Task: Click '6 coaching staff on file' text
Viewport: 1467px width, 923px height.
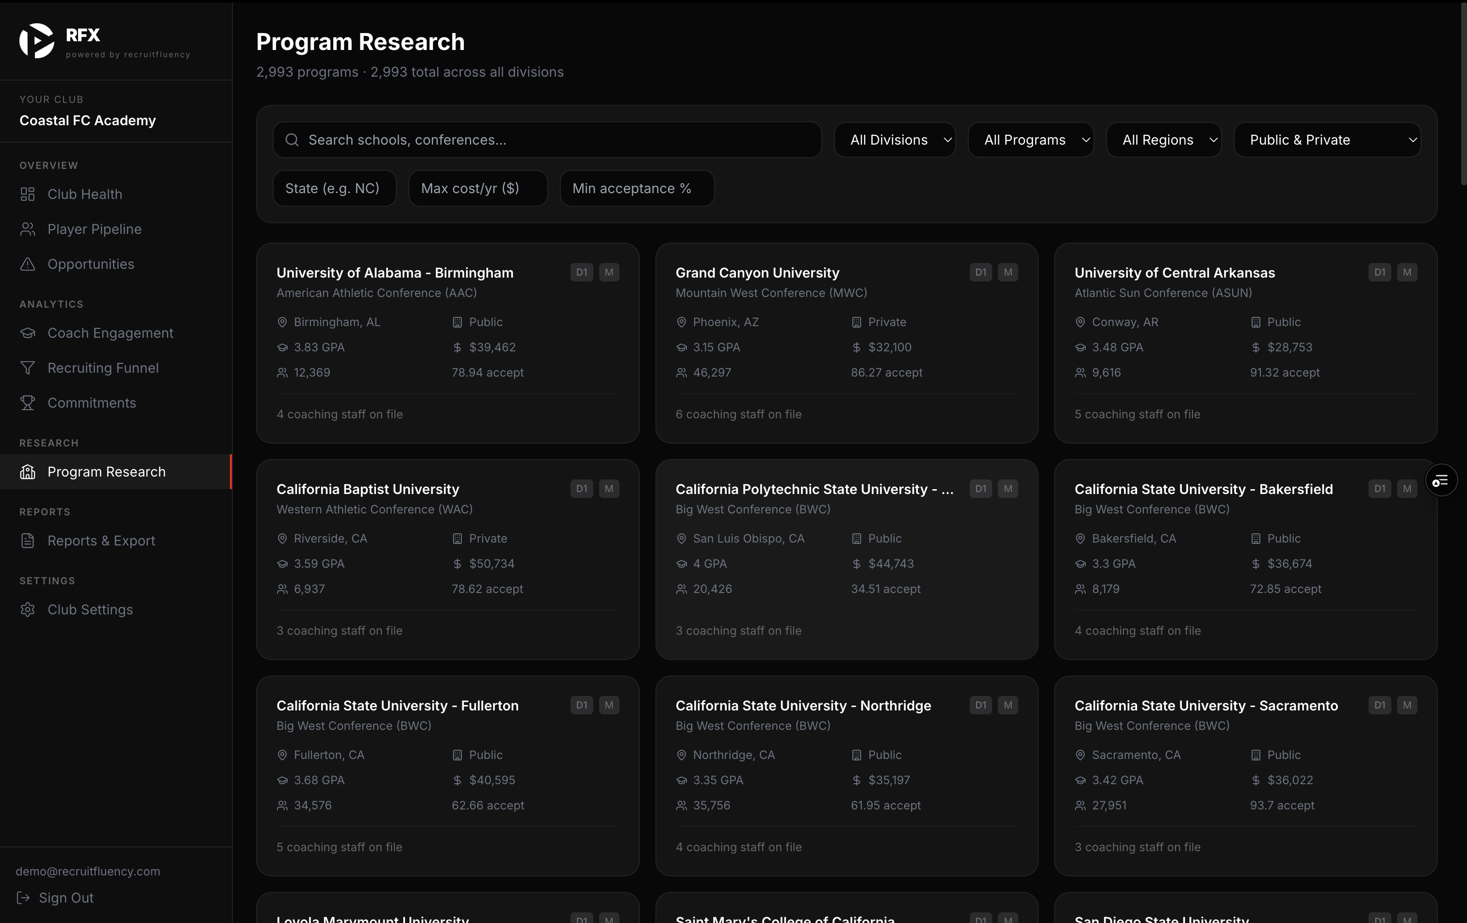Action: pos(738,414)
